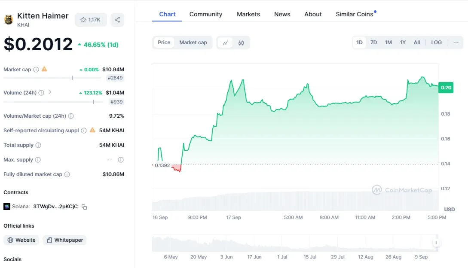Click the market cap rank #2849 badge
The height and width of the screenshot is (268, 468).
coord(115,78)
